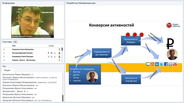Image resolution: width=184 pixels, height=103 pixels.
Task: Click the orange RSS feed icon on slide
Action: coord(152,64)
